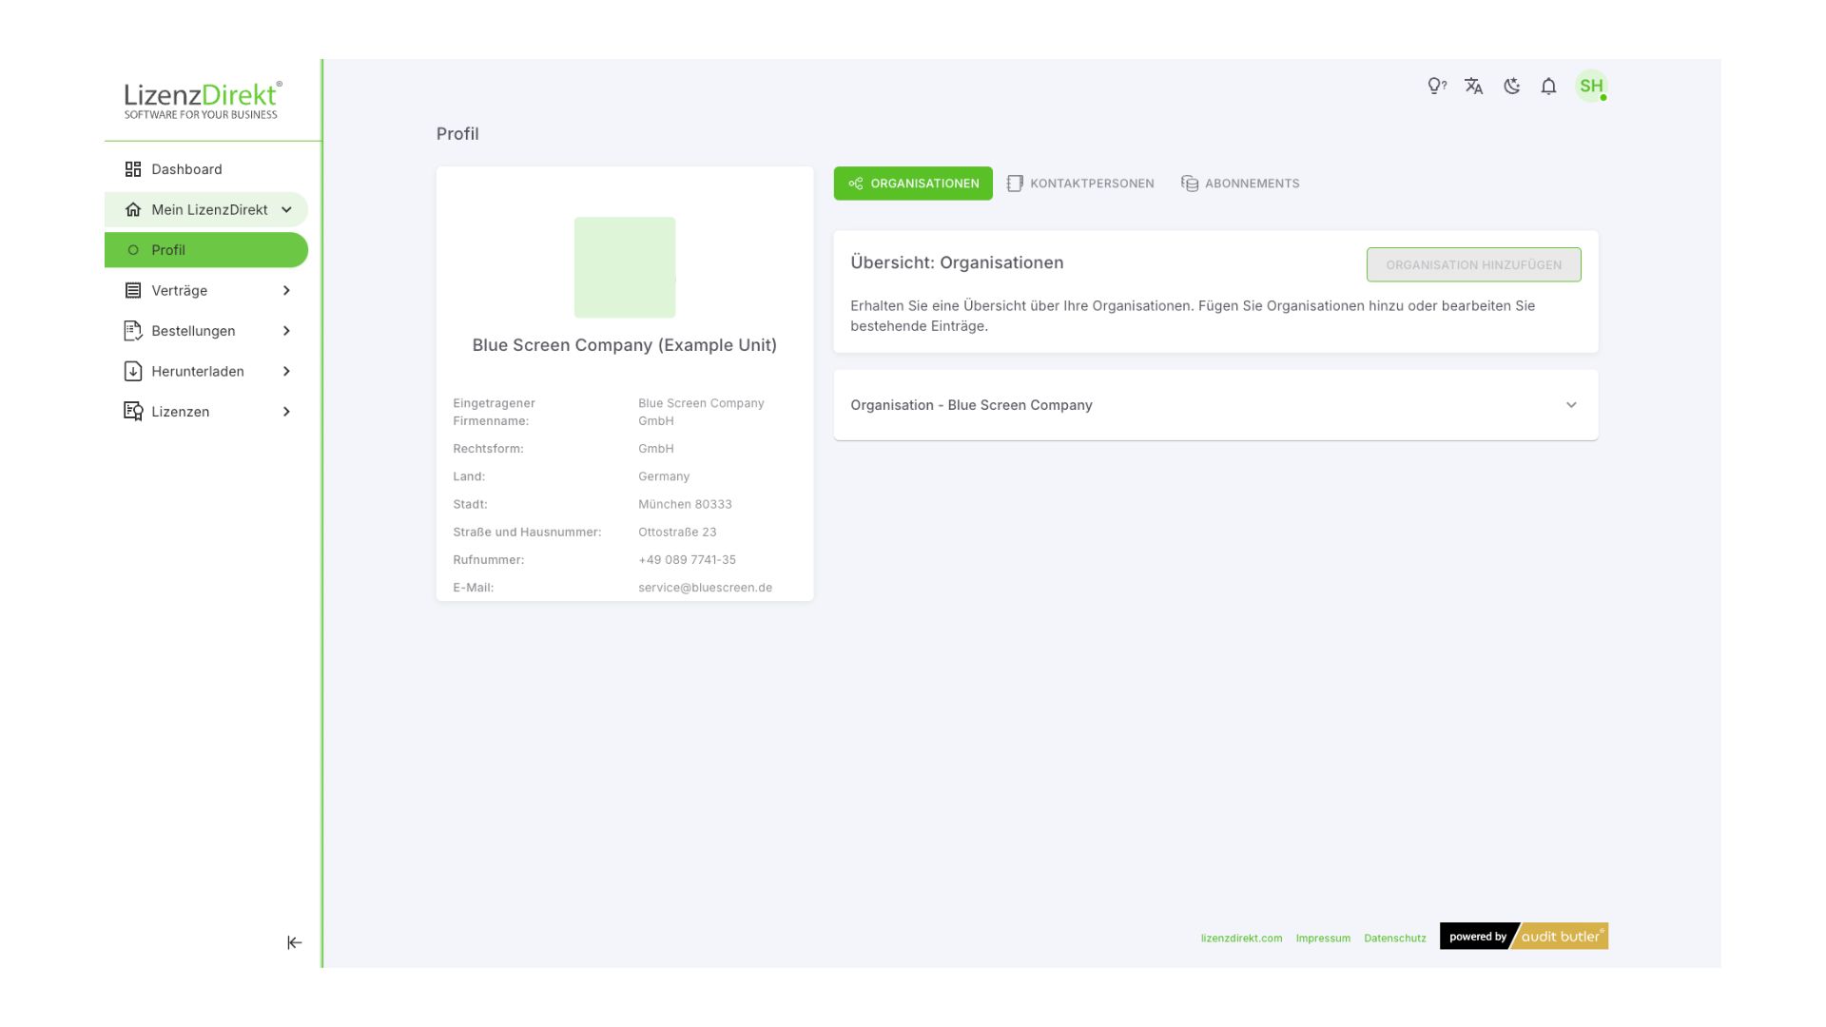Open the SH user avatar menu
The image size is (1826, 1027).
click(1590, 87)
